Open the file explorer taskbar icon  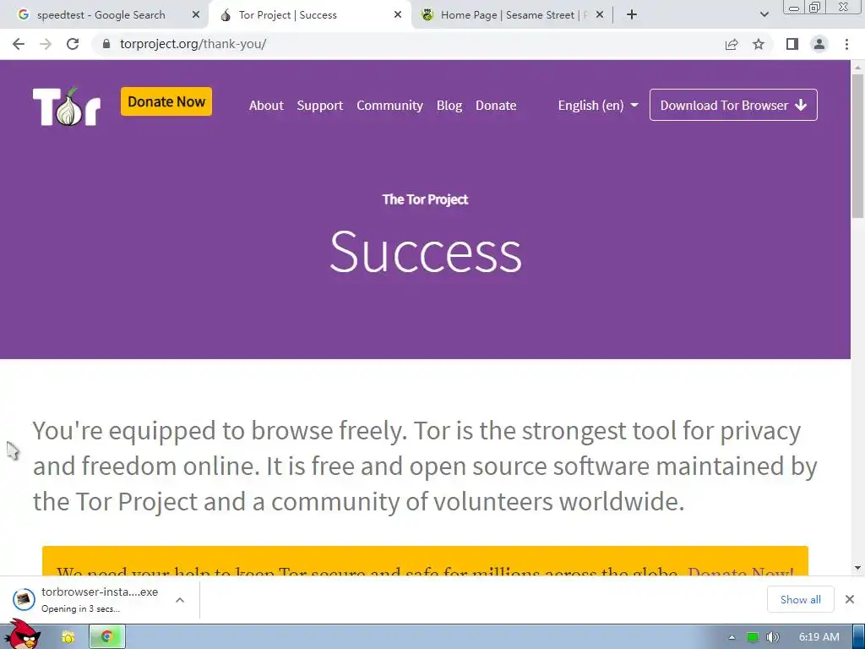68,637
